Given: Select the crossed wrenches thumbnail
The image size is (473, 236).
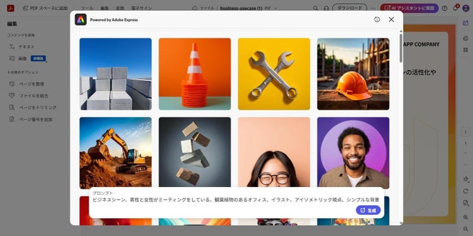Looking at the screenshot, I should click(x=274, y=74).
